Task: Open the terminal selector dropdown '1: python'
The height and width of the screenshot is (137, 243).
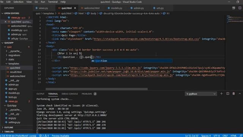Action: coord(201,94)
